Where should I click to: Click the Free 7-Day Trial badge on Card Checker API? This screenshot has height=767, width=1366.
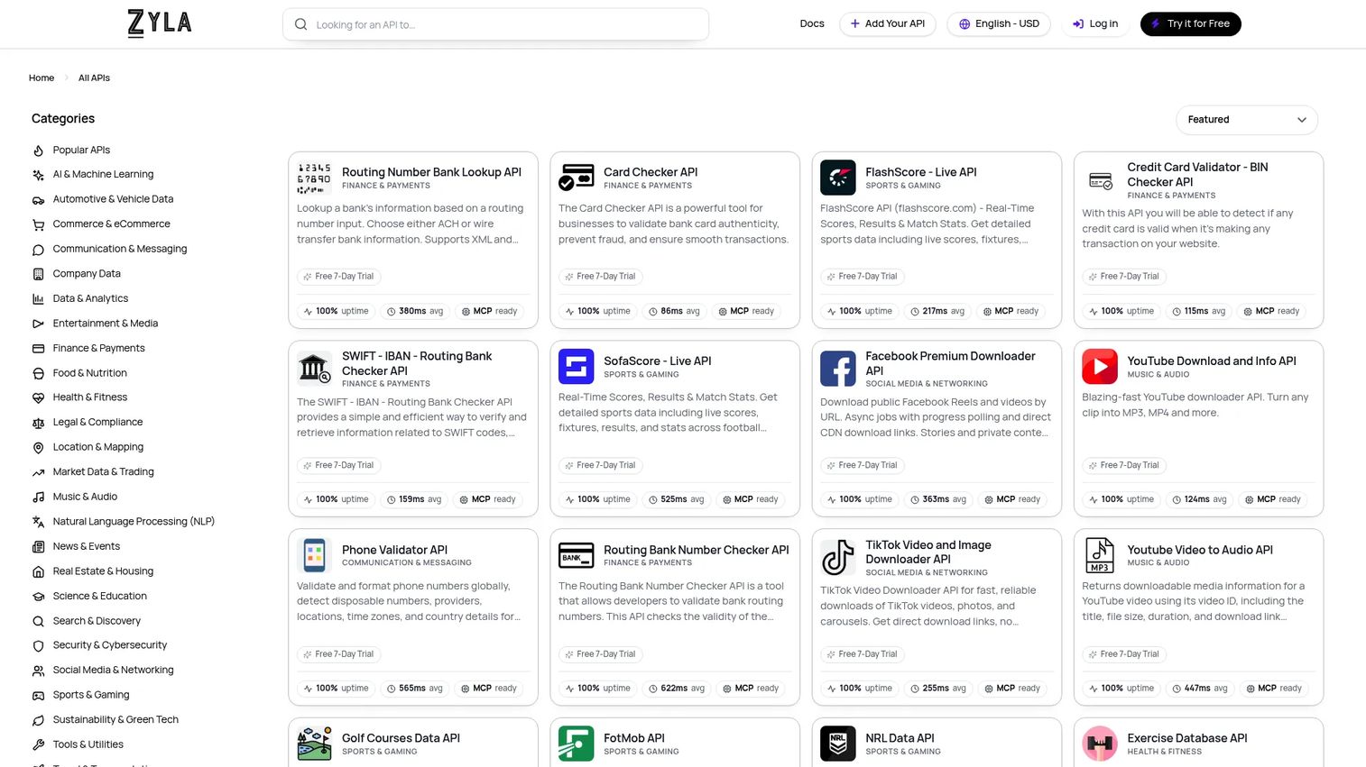[x=599, y=277]
